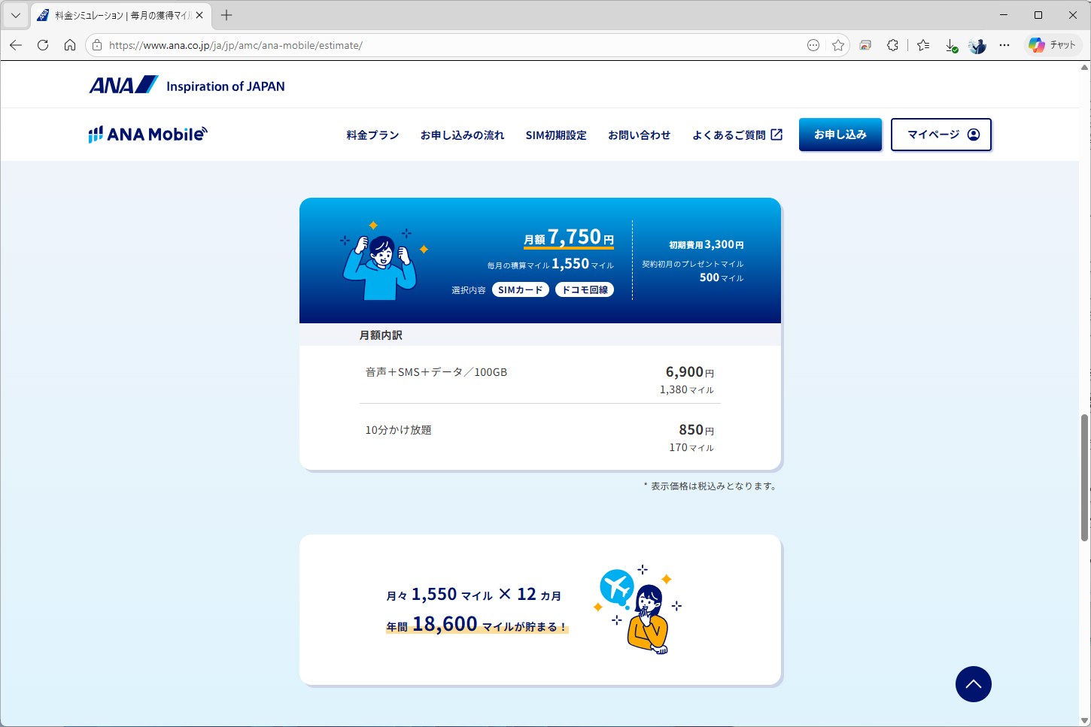Open the 料金プラン menu item
The width and height of the screenshot is (1091, 727).
[372, 135]
